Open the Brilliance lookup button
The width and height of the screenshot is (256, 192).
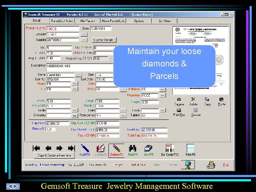click(162, 90)
